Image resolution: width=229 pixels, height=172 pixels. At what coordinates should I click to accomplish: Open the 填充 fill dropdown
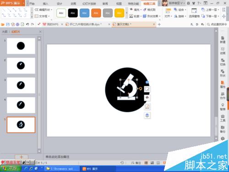136,10
